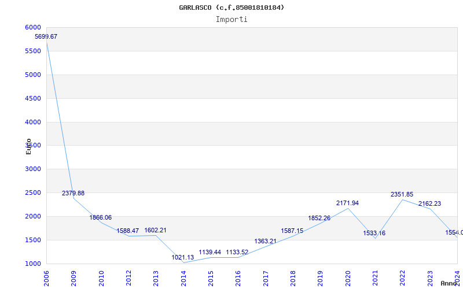Select the 1139.44 data label
Viewport: 463px width, 289px height.
pyautogui.click(x=210, y=253)
